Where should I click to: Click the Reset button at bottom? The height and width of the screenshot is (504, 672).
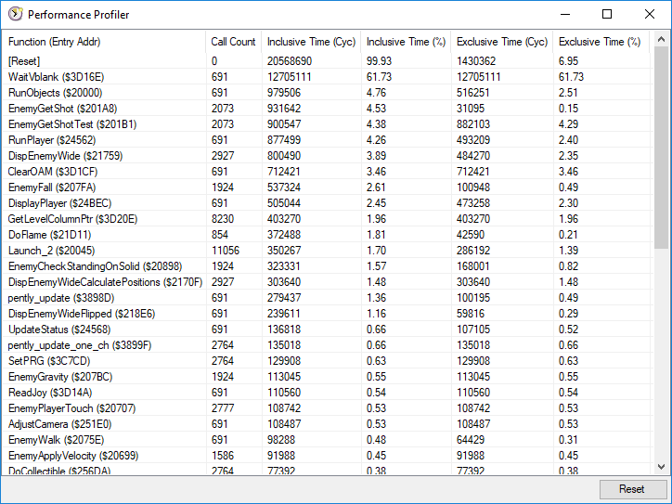tap(631, 489)
